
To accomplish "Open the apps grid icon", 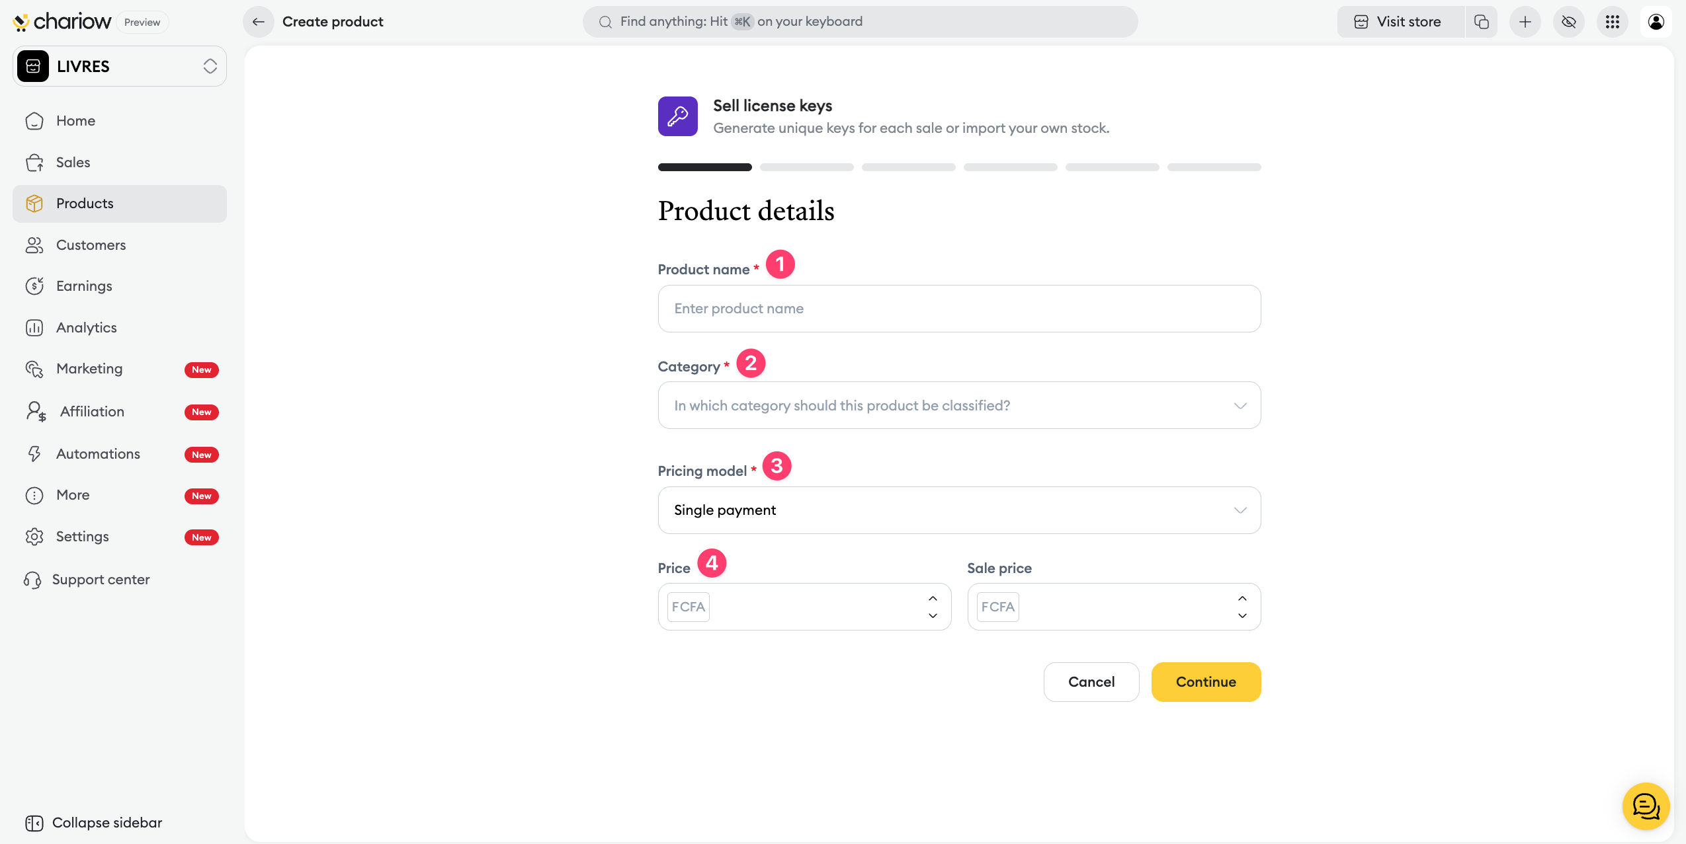I will point(1613,22).
